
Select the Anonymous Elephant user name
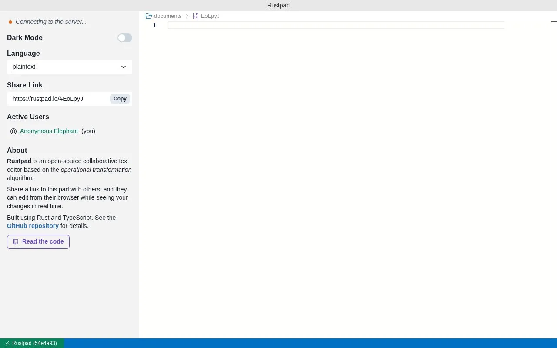pos(49,131)
